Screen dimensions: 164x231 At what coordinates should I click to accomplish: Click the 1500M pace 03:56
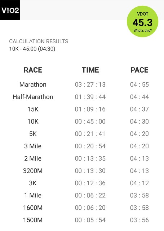[x=139, y=220]
